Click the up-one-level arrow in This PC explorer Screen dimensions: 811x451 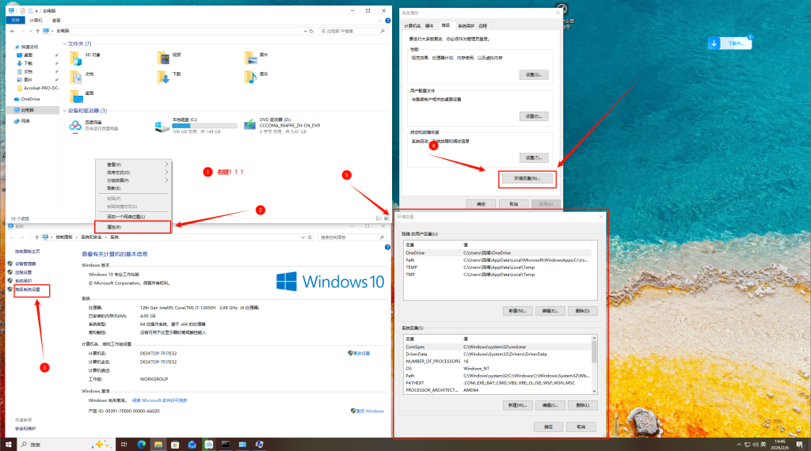pos(37,31)
